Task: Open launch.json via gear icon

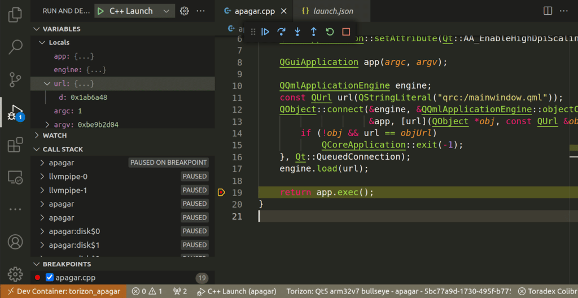Action: (184, 11)
